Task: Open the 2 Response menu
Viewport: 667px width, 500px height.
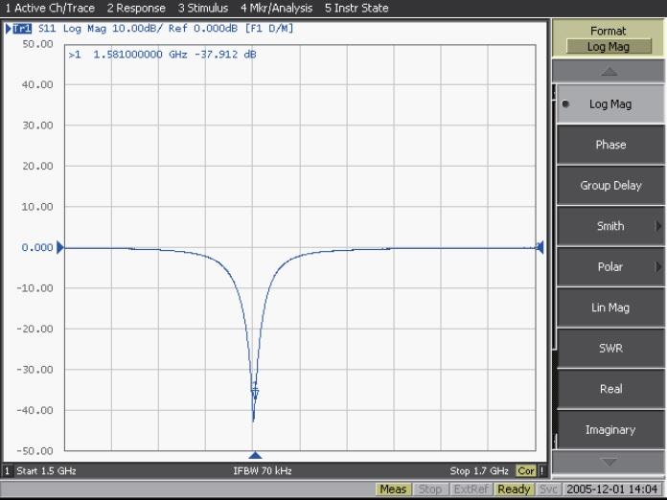Action: (136, 8)
